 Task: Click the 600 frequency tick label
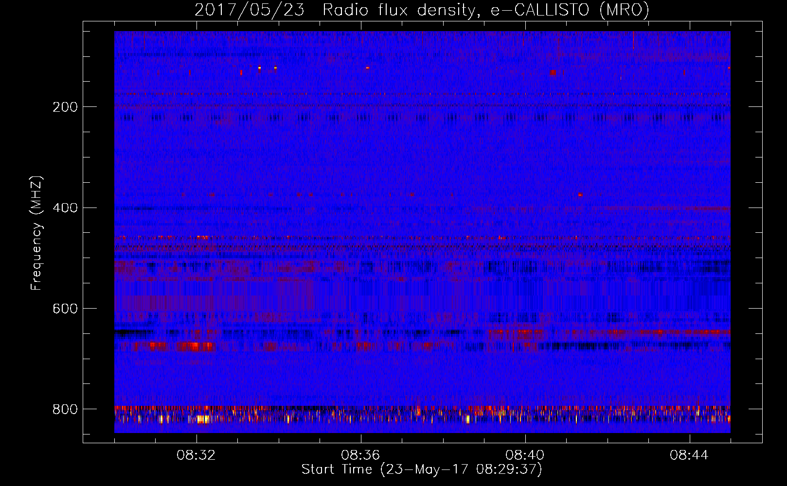pyautogui.click(x=65, y=309)
